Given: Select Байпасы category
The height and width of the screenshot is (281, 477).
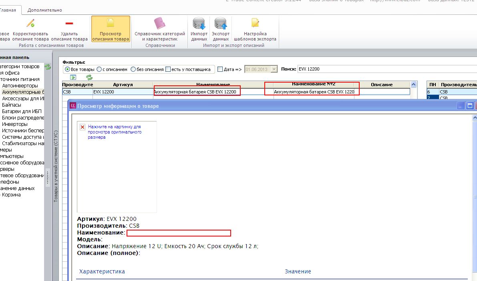Looking at the screenshot, I should tap(12, 105).
